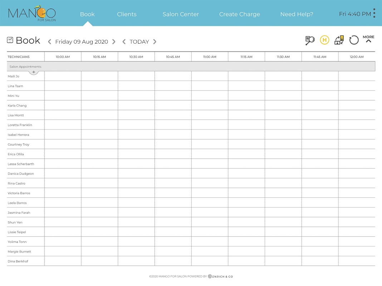382x286 pixels.
Task: Click the 11:00 AM time header
Action: 210,57
